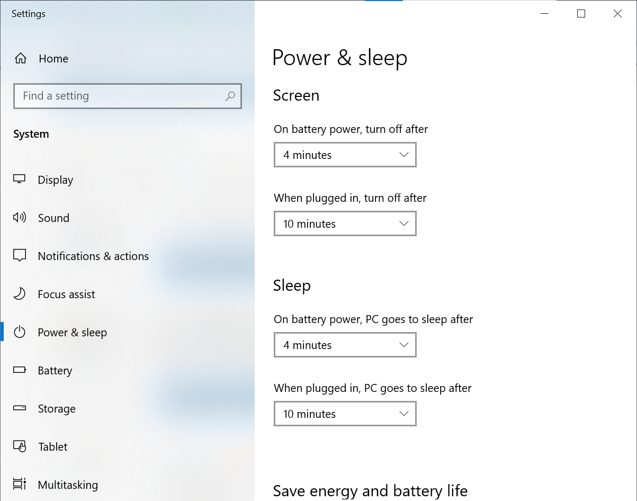Screen dimensions: 637x501
Task: Click the search magnifier in Find a setting
Action: tap(230, 96)
